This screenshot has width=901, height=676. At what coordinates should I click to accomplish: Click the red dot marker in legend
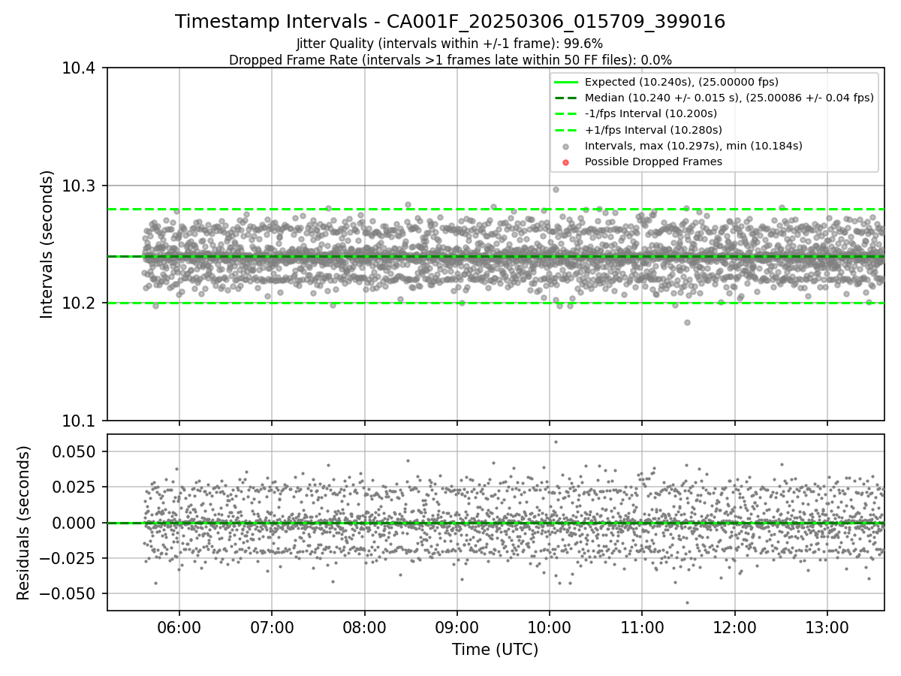pyautogui.click(x=566, y=162)
